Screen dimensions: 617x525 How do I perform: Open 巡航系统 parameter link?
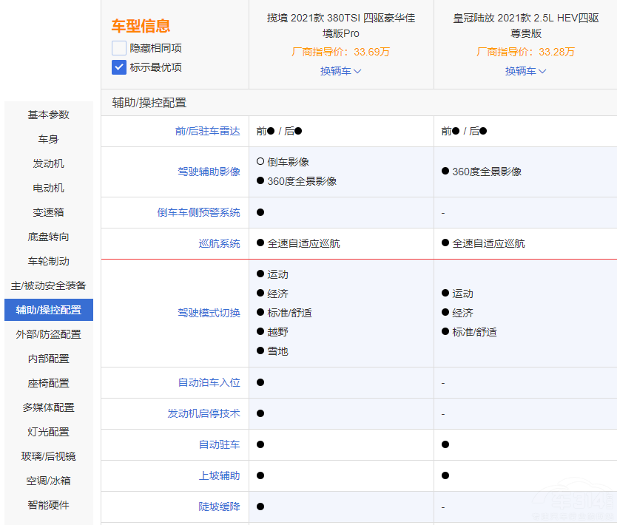[x=219, y=243]
